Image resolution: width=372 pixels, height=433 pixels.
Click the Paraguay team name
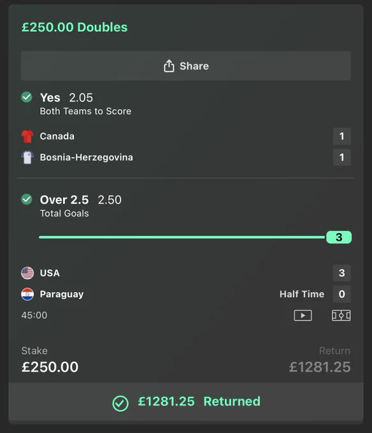(x=62, y=294)
